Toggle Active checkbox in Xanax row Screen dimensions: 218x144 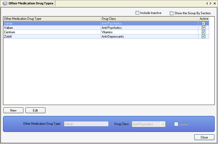pos(203,23)
